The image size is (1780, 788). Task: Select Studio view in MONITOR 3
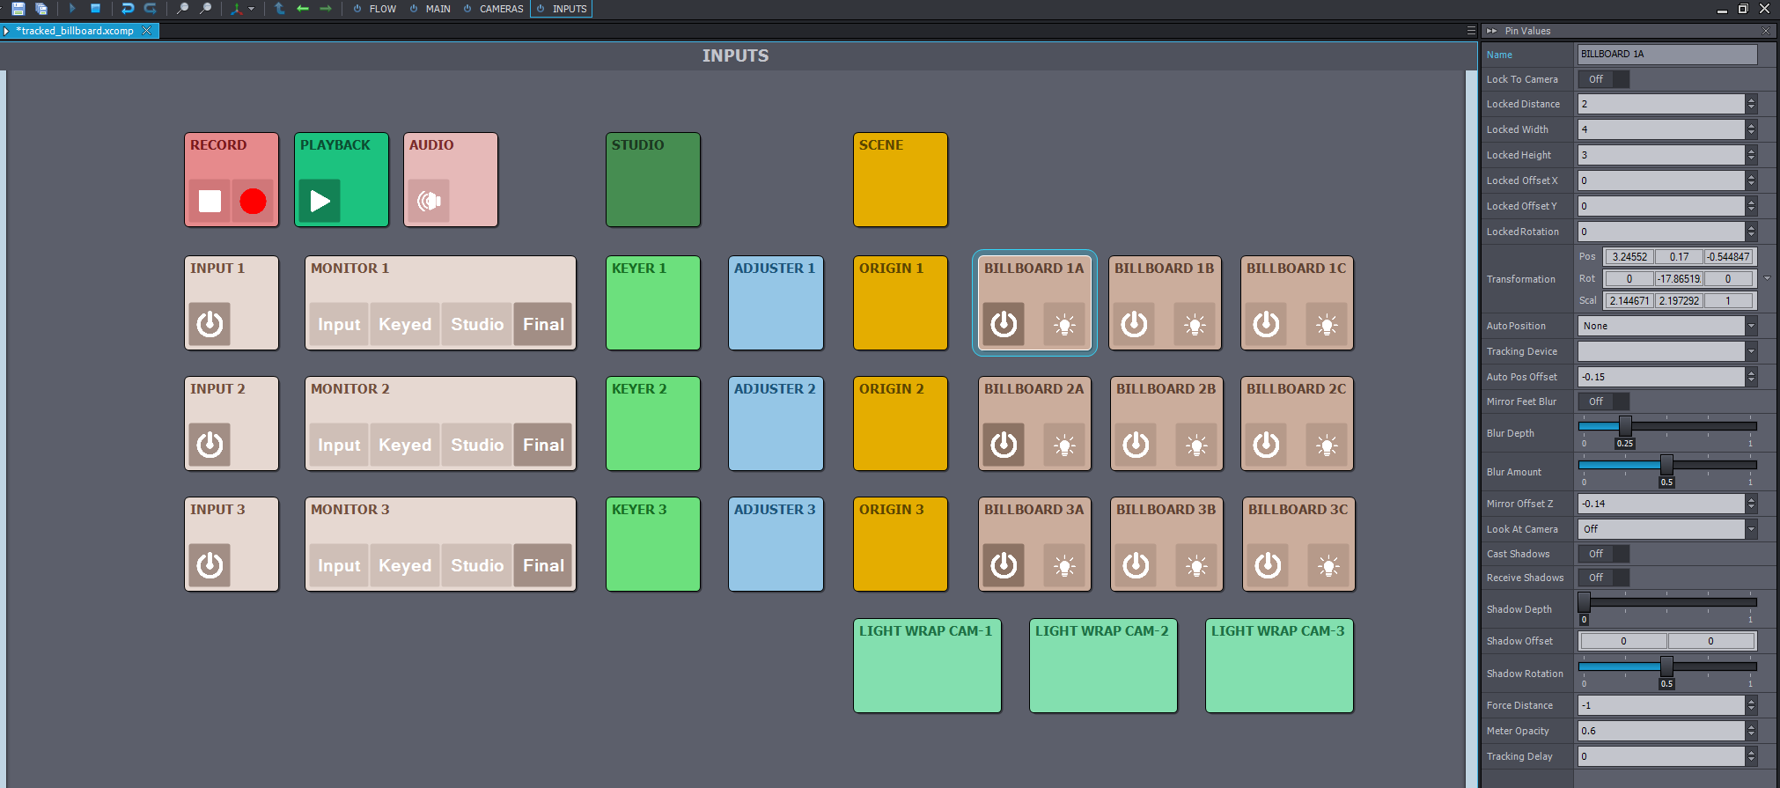click(x=477, y=566)
